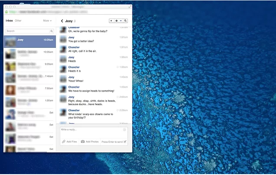Switch to the Other tab

point(18,20)
